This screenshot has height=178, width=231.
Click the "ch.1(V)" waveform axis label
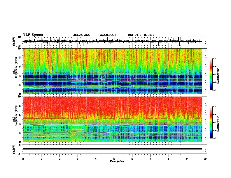point(14,41)
